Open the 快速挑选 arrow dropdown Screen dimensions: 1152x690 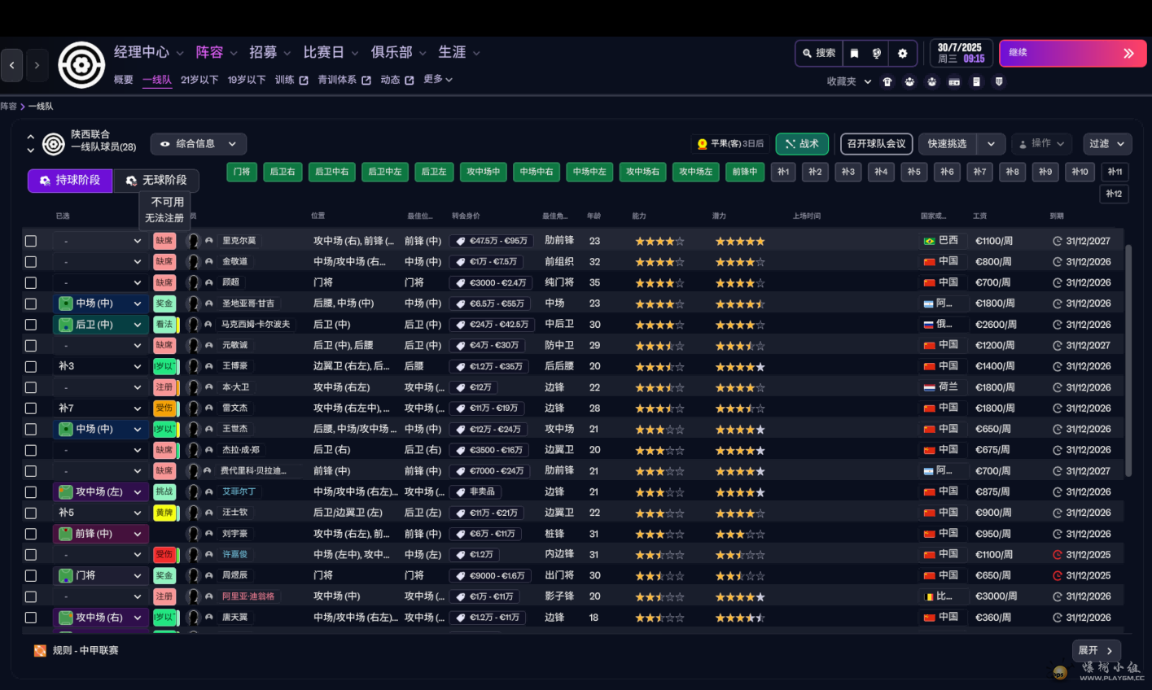pos(991,144)
